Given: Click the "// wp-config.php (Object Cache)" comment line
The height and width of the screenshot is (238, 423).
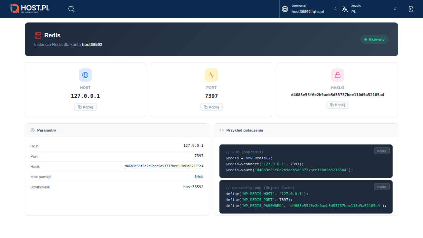Looking at the screenshot, I should click(260, 188).
